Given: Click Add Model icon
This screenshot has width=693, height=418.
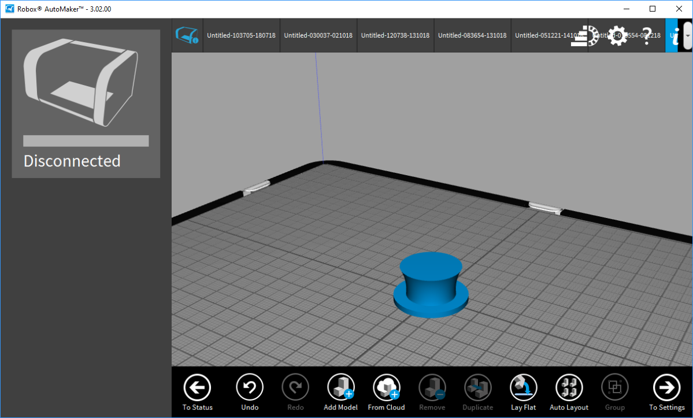Looking at the screenshot, I should coord(340,388).
